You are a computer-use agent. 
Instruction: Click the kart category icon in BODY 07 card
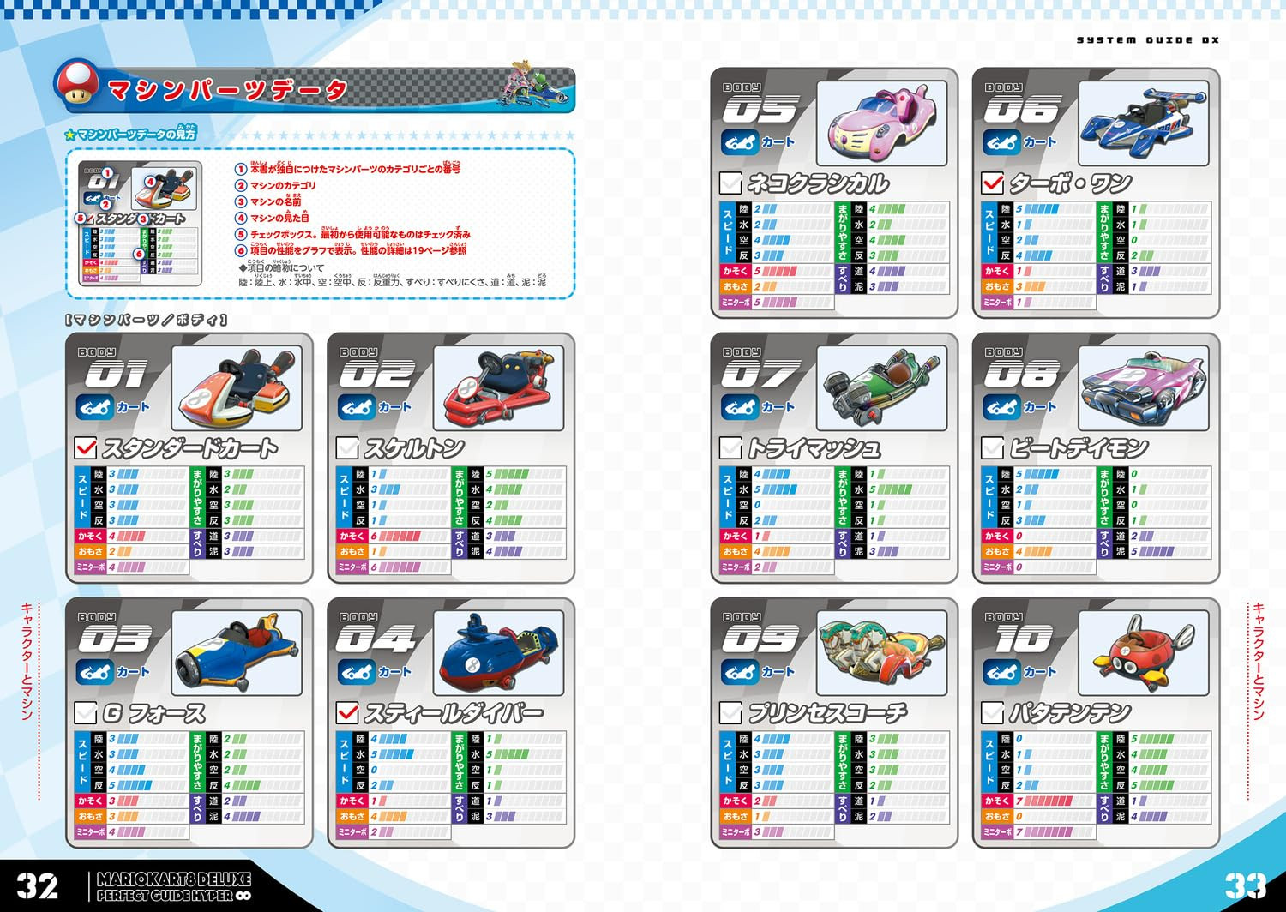[740, 407]
